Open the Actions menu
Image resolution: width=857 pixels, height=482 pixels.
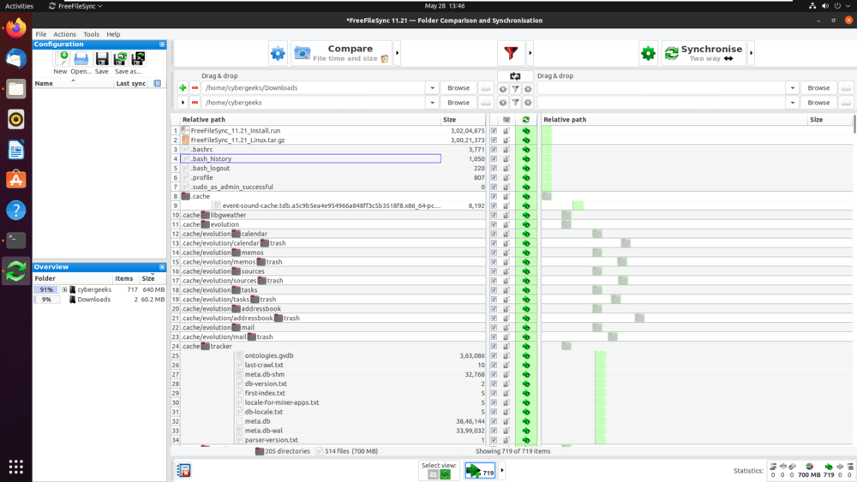click(x=64, y=34)
